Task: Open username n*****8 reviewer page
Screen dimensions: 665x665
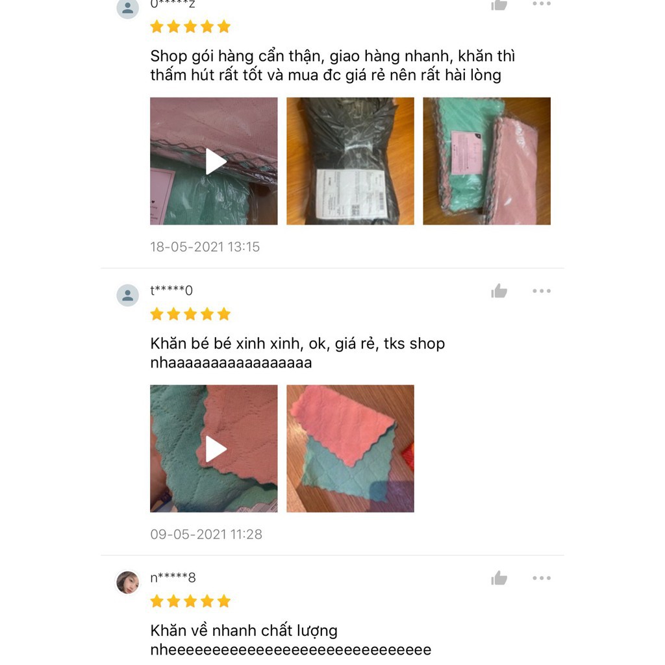Action: 173,577
